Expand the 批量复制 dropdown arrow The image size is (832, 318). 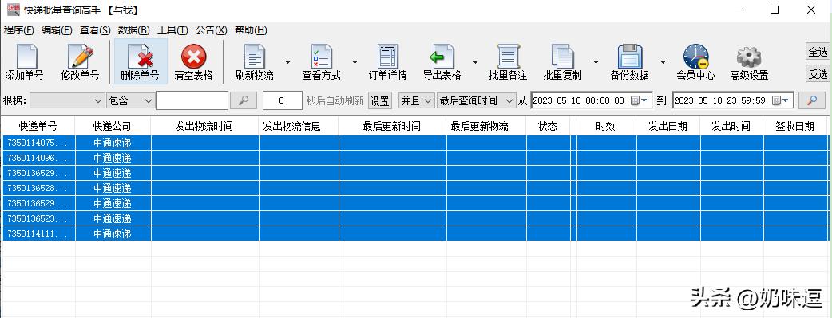(x=596, y=62)
